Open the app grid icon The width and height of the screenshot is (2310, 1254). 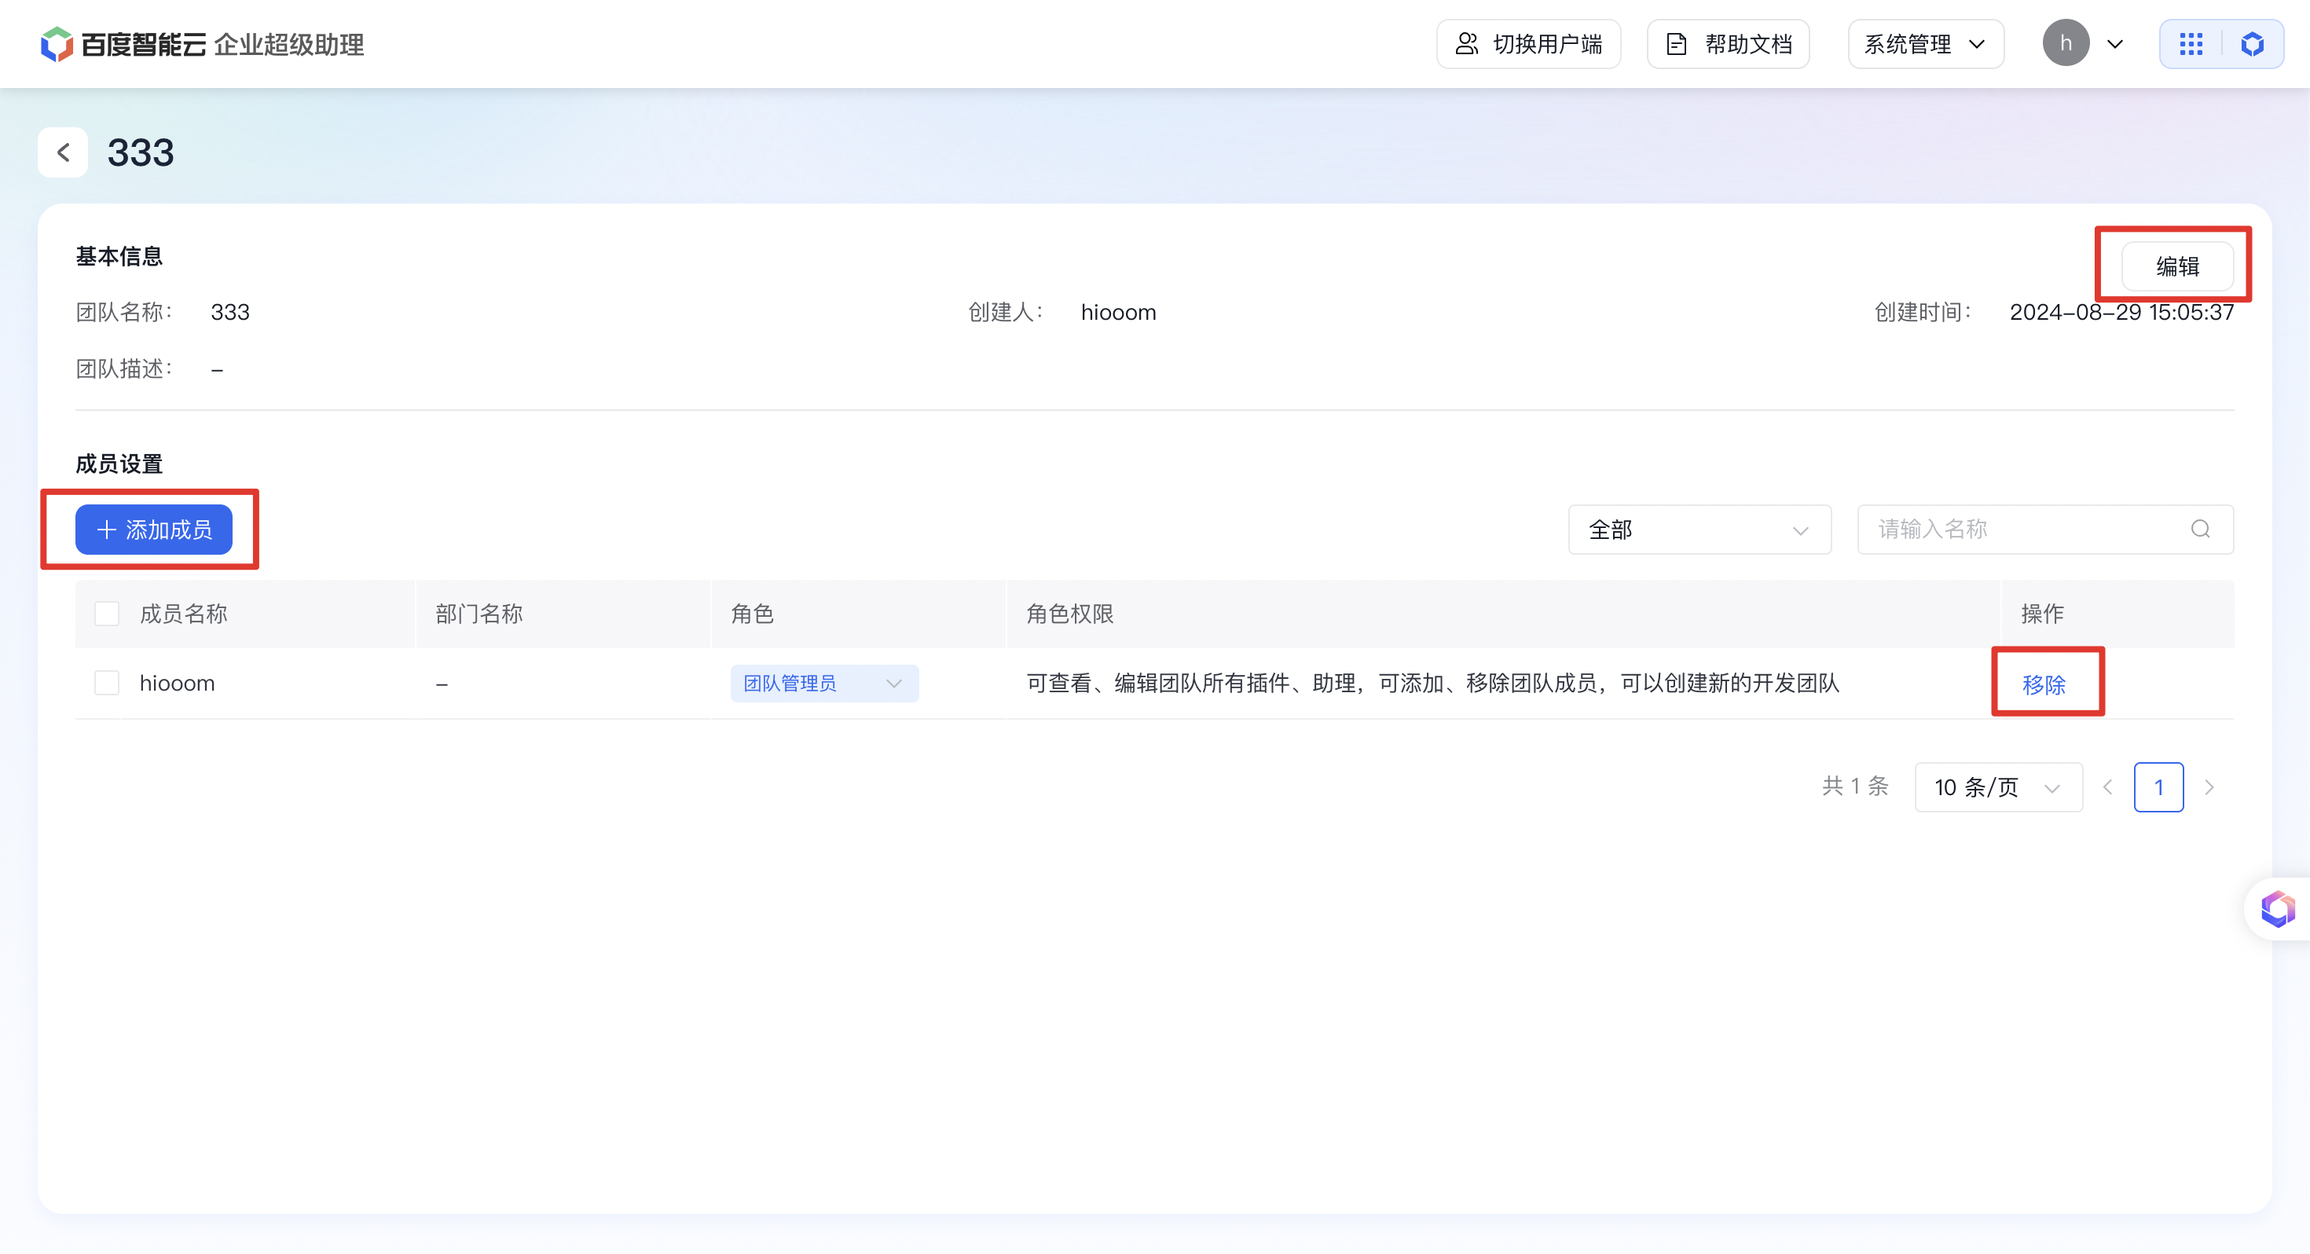pos(2191,44)
